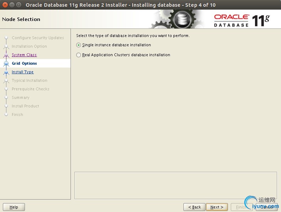The width and height of the screenshot is (281, 212).
Task: Click the installation type instruction text
Action: pyautogui.click(x=133, y=36)
